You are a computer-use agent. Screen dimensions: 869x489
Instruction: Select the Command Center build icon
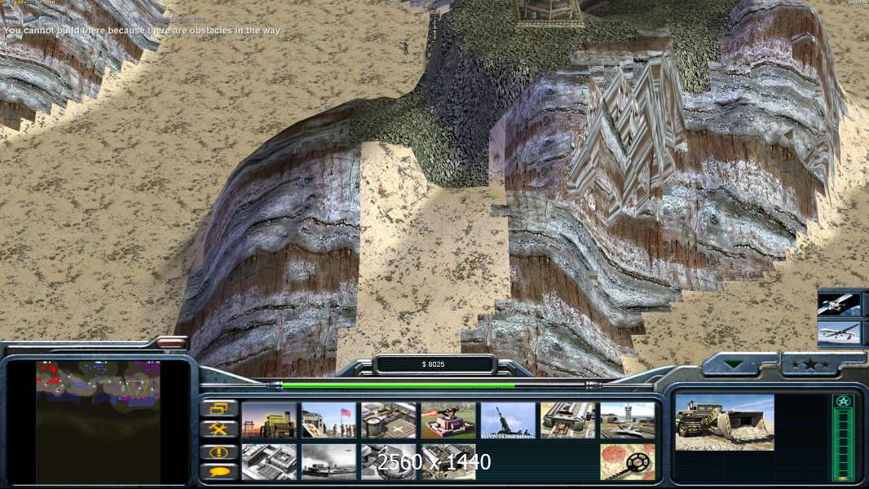click(x=448, y=461)
